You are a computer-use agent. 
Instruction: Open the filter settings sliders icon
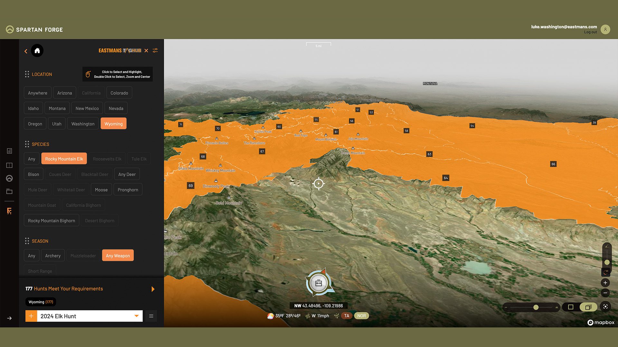click(155, 50)
